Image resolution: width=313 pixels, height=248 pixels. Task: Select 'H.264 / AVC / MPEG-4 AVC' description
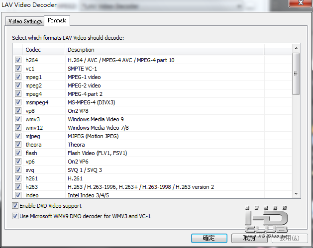click(x=121, y=60)
